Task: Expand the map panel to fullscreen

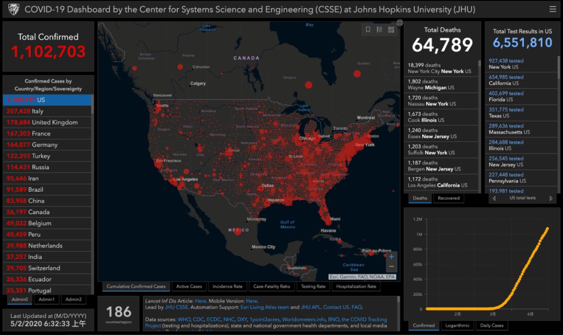Action: pos(400,22)
